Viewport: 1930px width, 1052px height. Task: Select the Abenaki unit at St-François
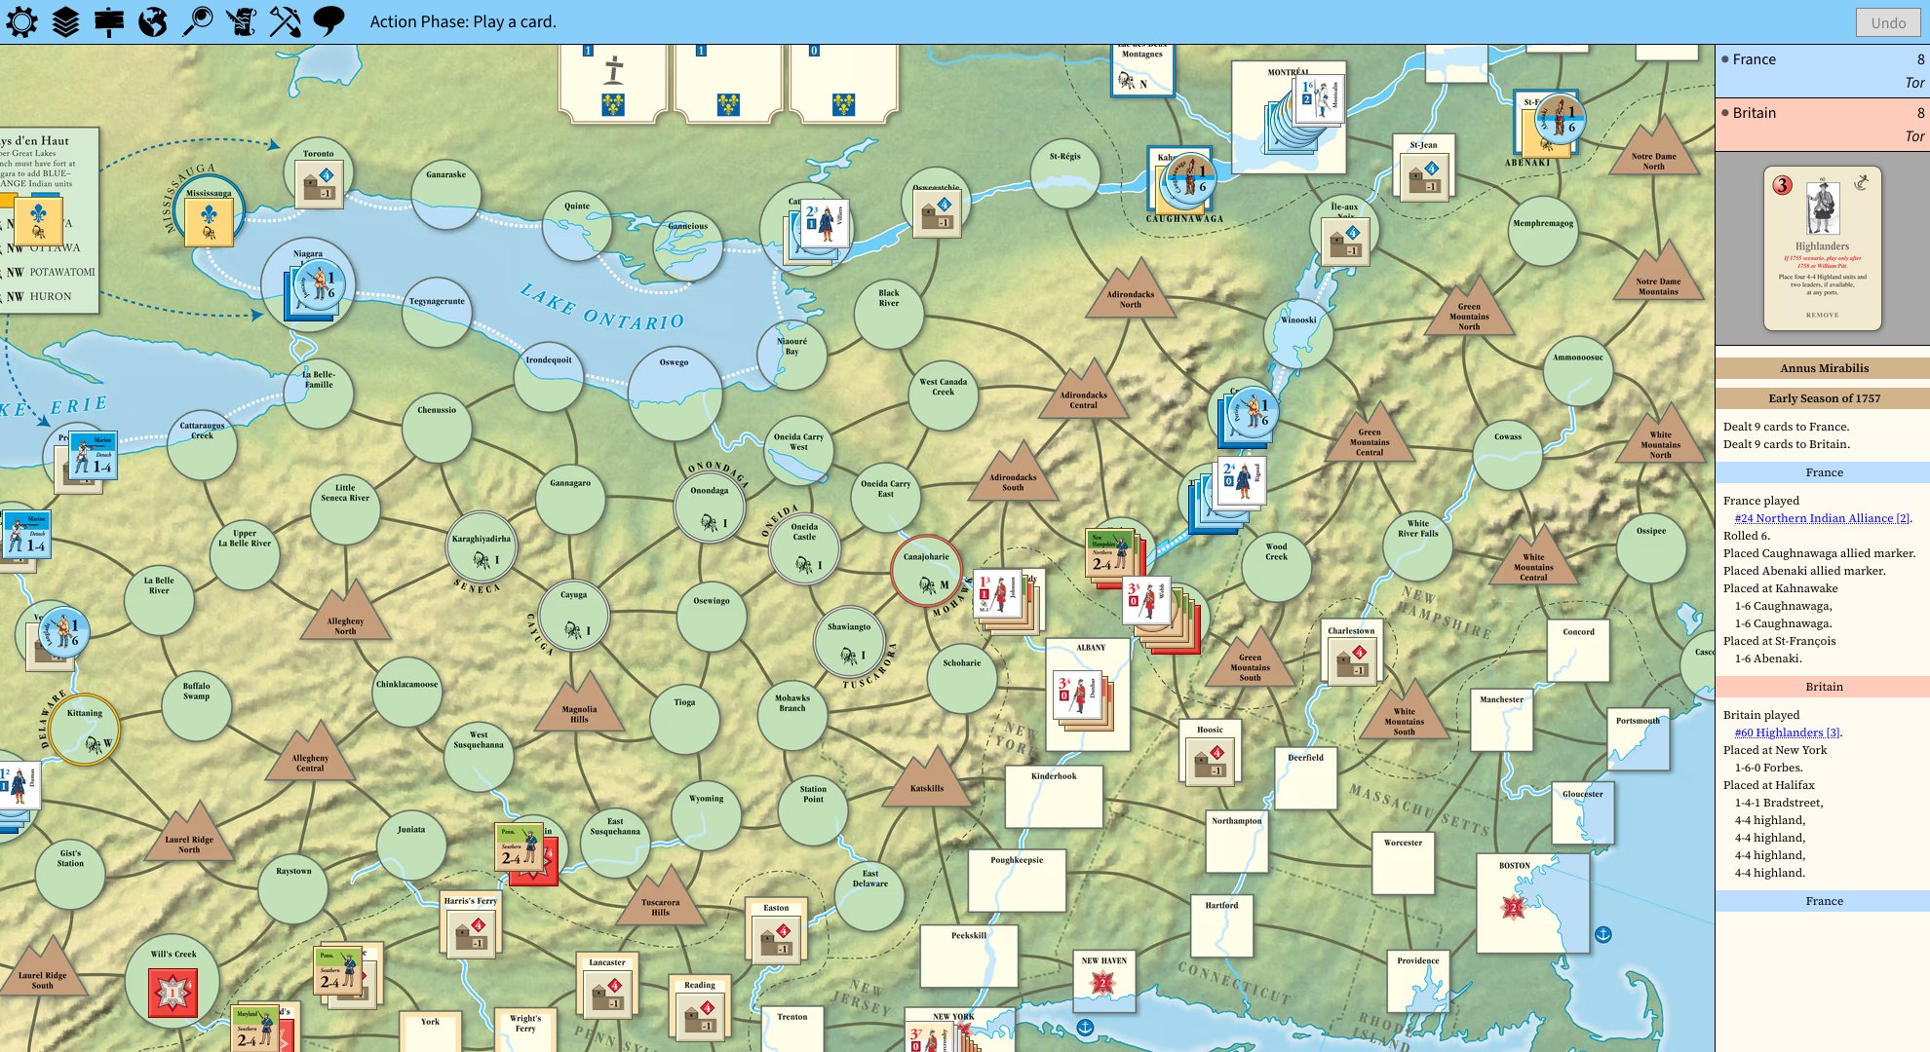pyautogui.click(x=1560, y=119)
